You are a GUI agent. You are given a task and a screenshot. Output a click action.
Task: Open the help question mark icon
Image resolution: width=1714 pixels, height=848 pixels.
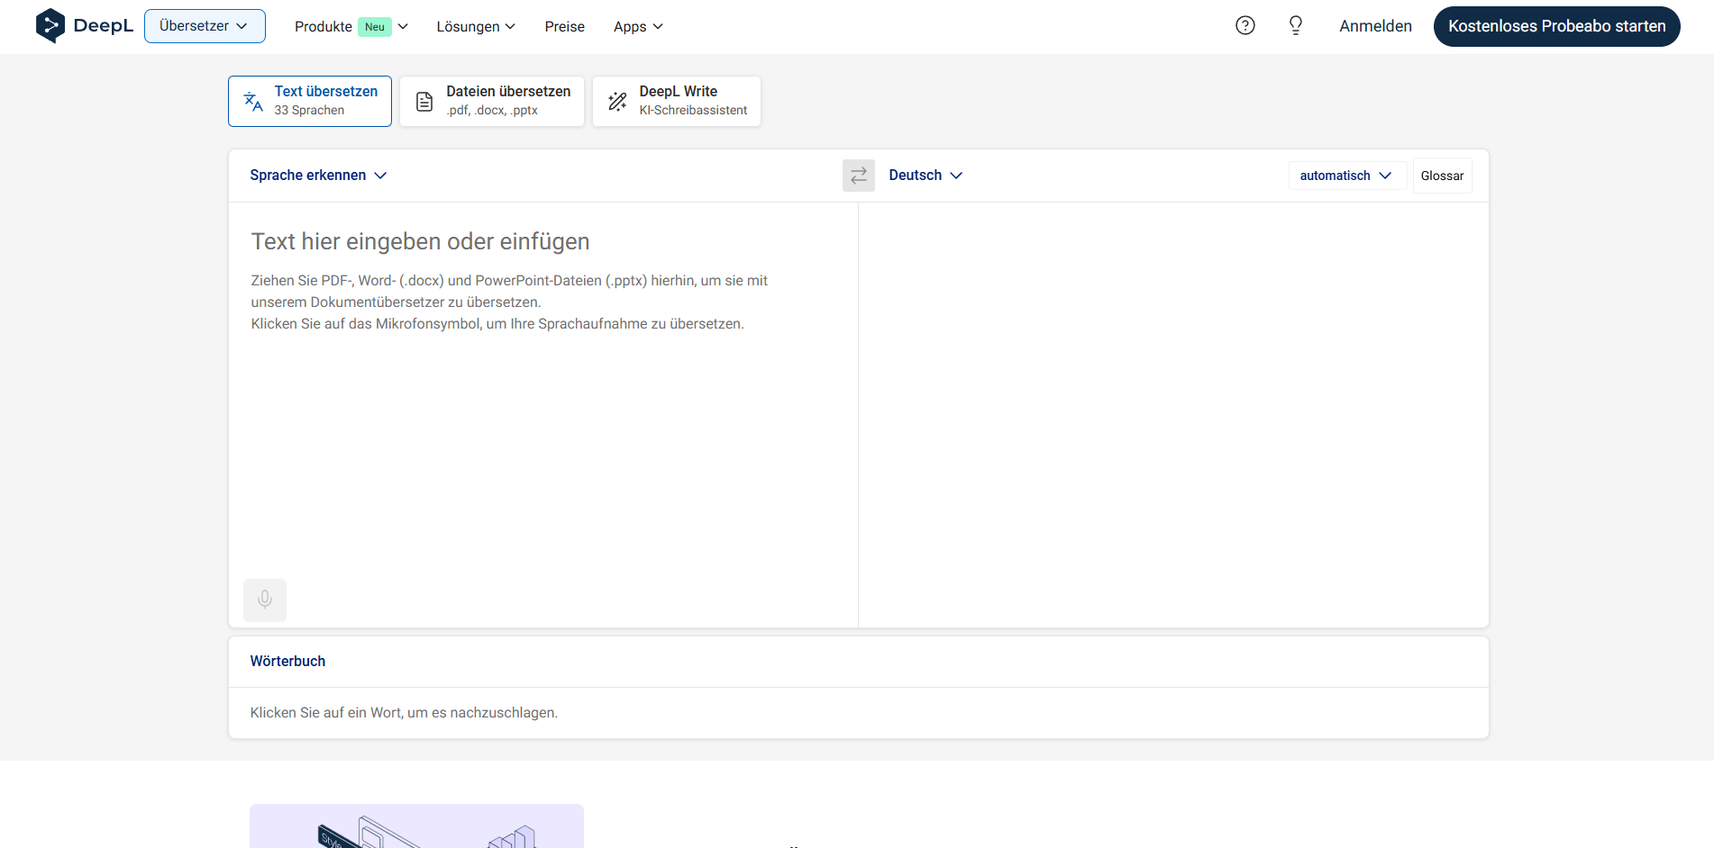[x=1244, y=26]
